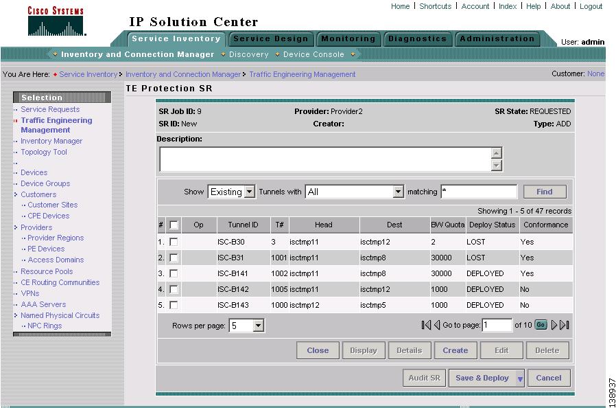Click the green Go button icon
This screenshot has height=408, width=616.
coord(541,325)
